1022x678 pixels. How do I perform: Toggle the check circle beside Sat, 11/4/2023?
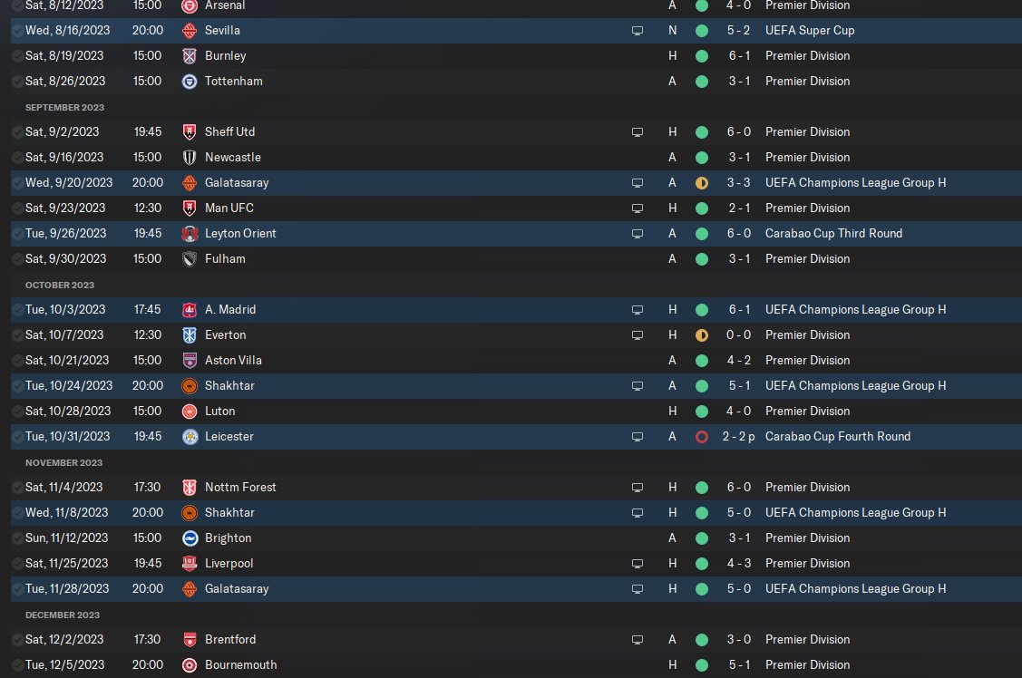coord(17,488)
